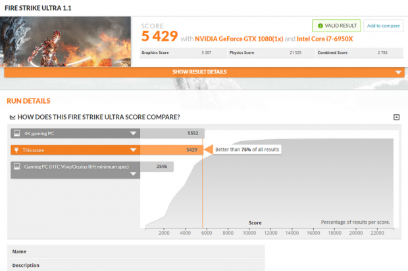Screen dimensions: 408x271
Task: Expand the Gaming PC minimum spec dropdown arrow
Action: click(x=133, y=174)
